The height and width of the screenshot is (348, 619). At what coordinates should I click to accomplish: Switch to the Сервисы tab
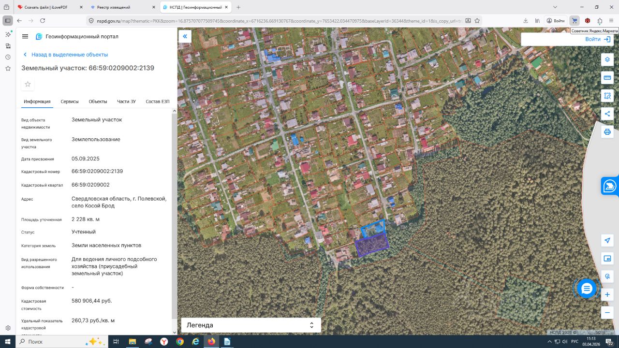point(70,101)
